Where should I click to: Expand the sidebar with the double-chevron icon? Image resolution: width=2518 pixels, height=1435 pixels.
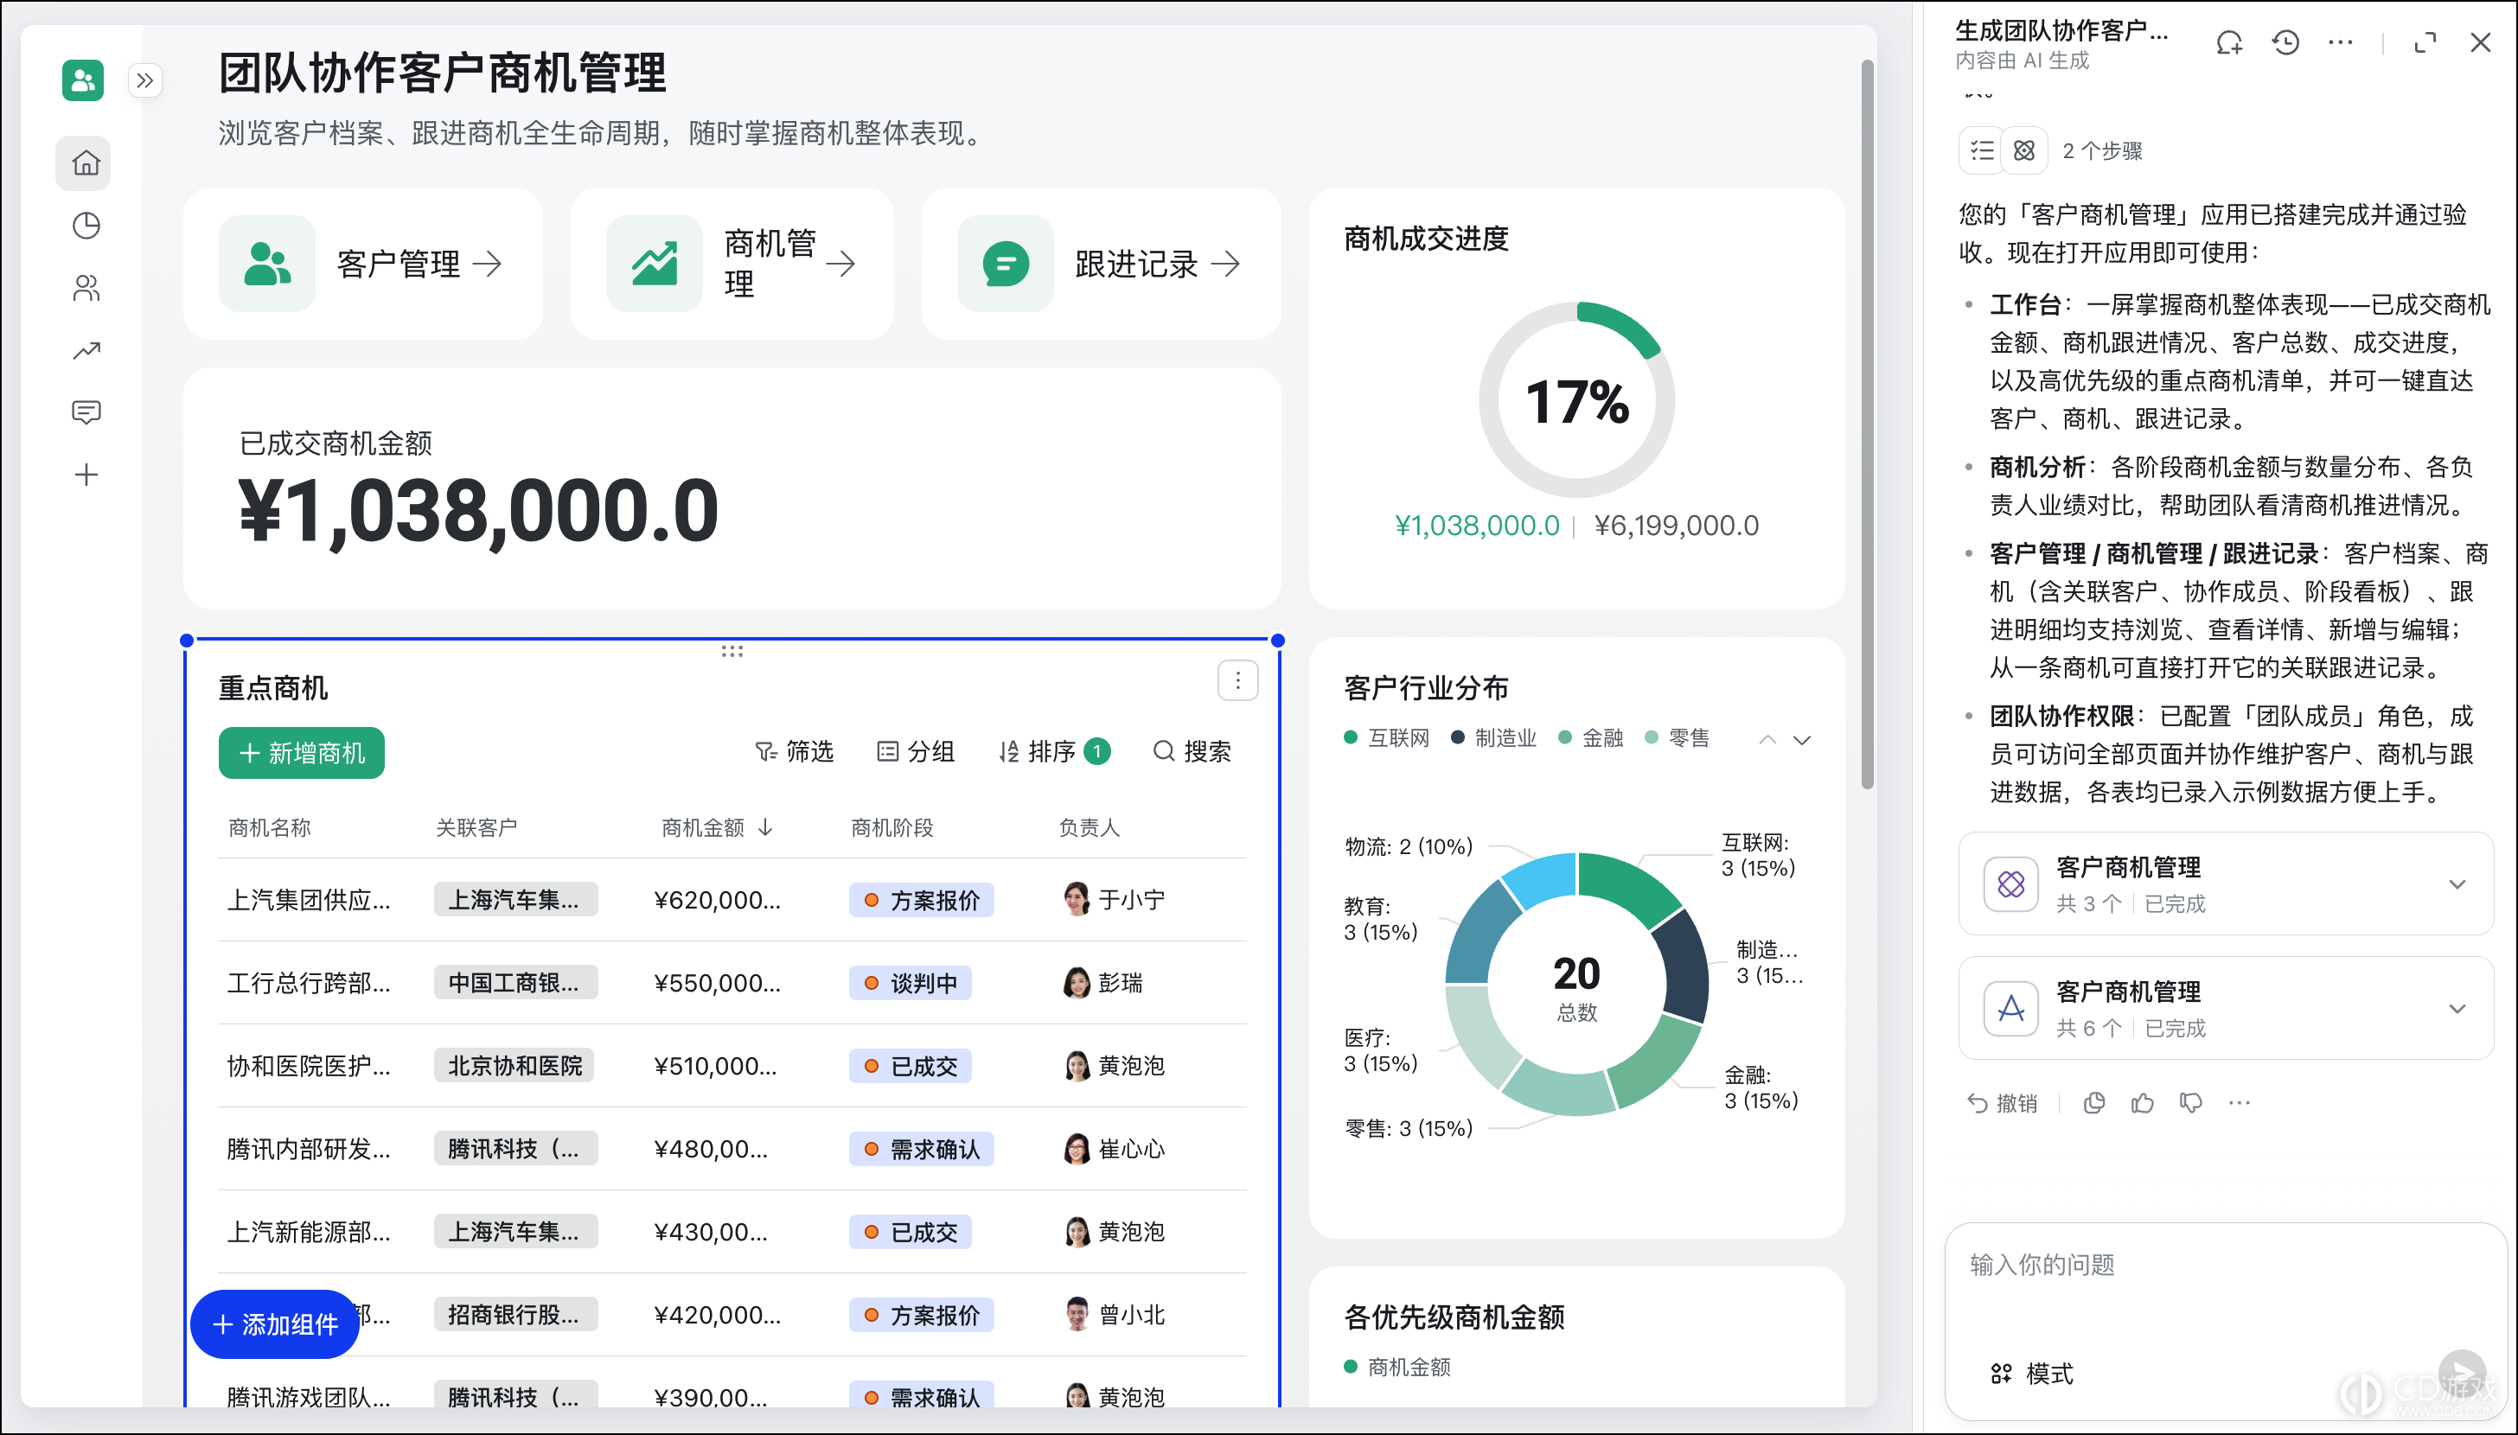145,80
